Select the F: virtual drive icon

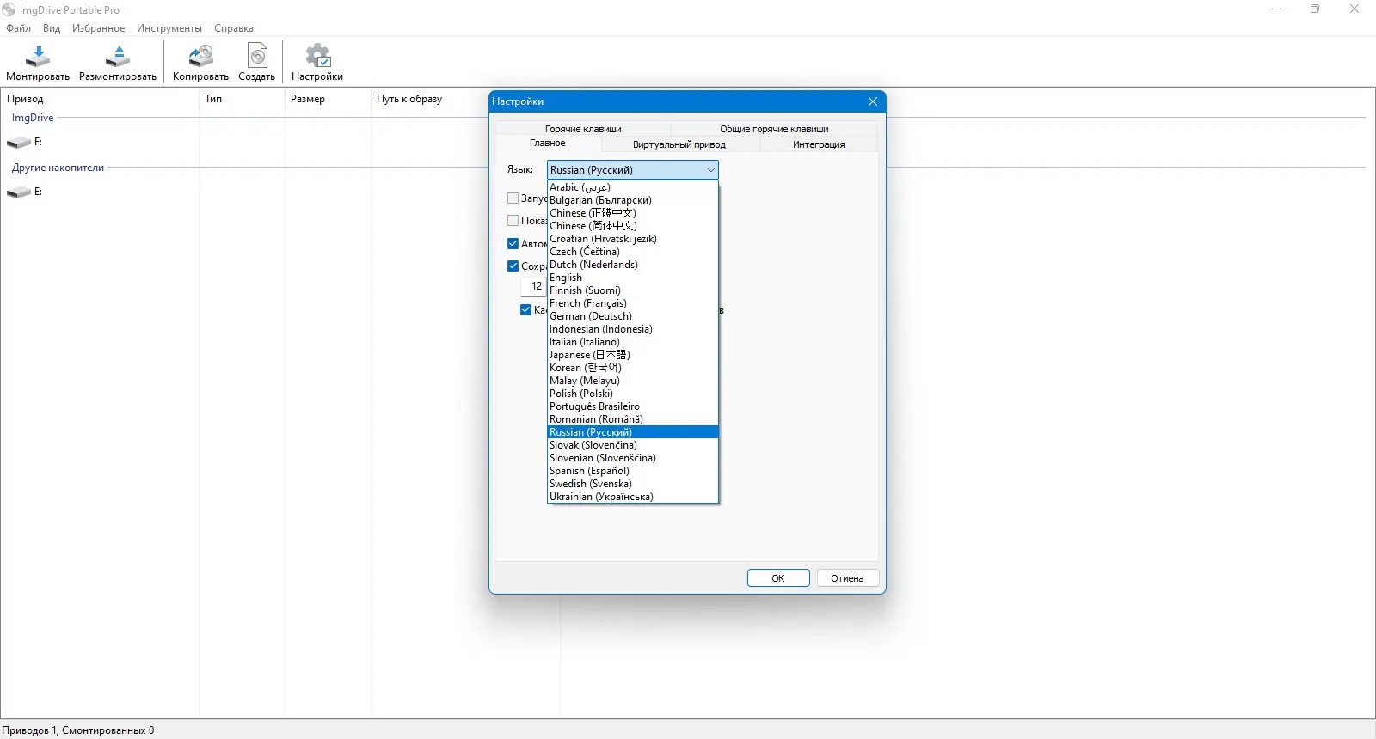tap(18, 143)
